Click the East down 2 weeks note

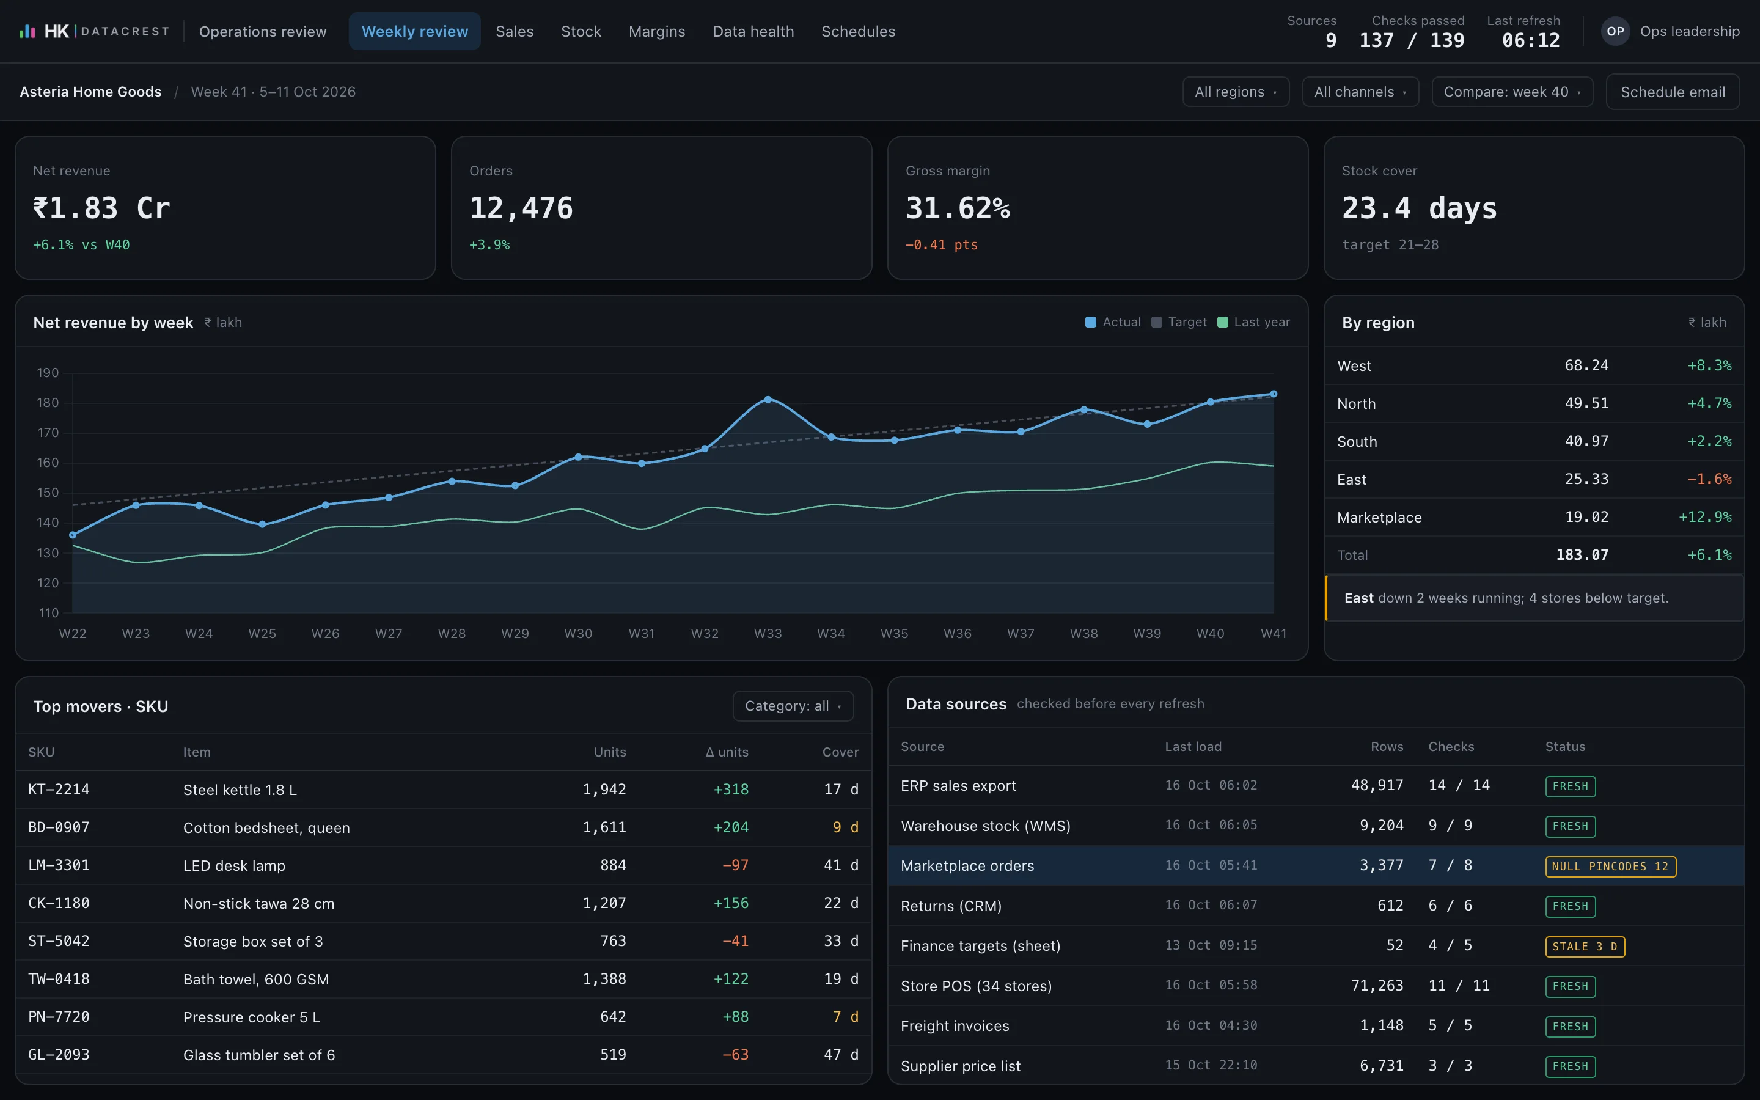coord(1534,598)
